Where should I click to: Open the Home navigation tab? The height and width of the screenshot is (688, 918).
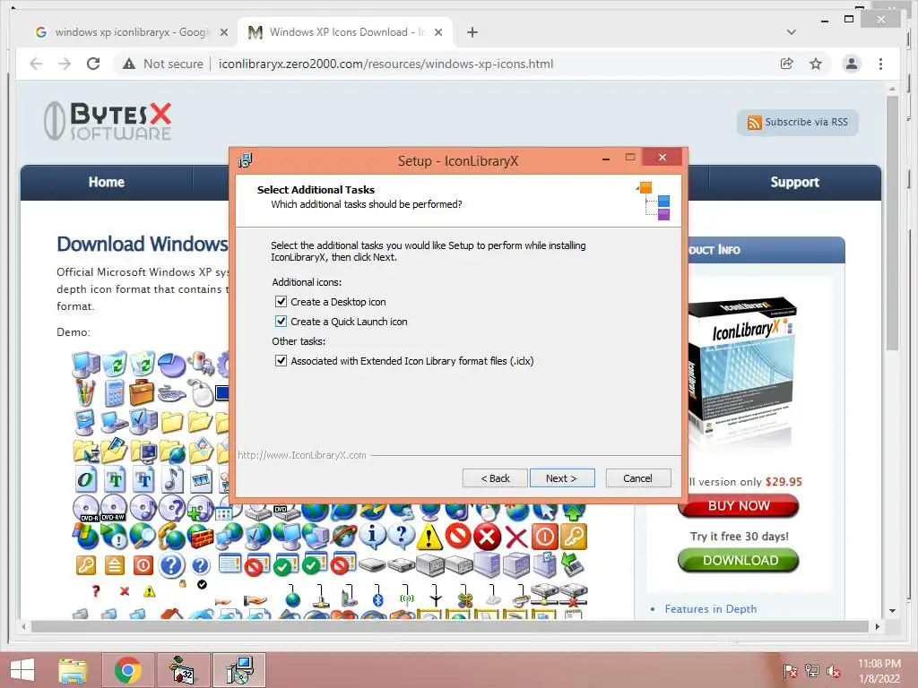pos(107,182)
